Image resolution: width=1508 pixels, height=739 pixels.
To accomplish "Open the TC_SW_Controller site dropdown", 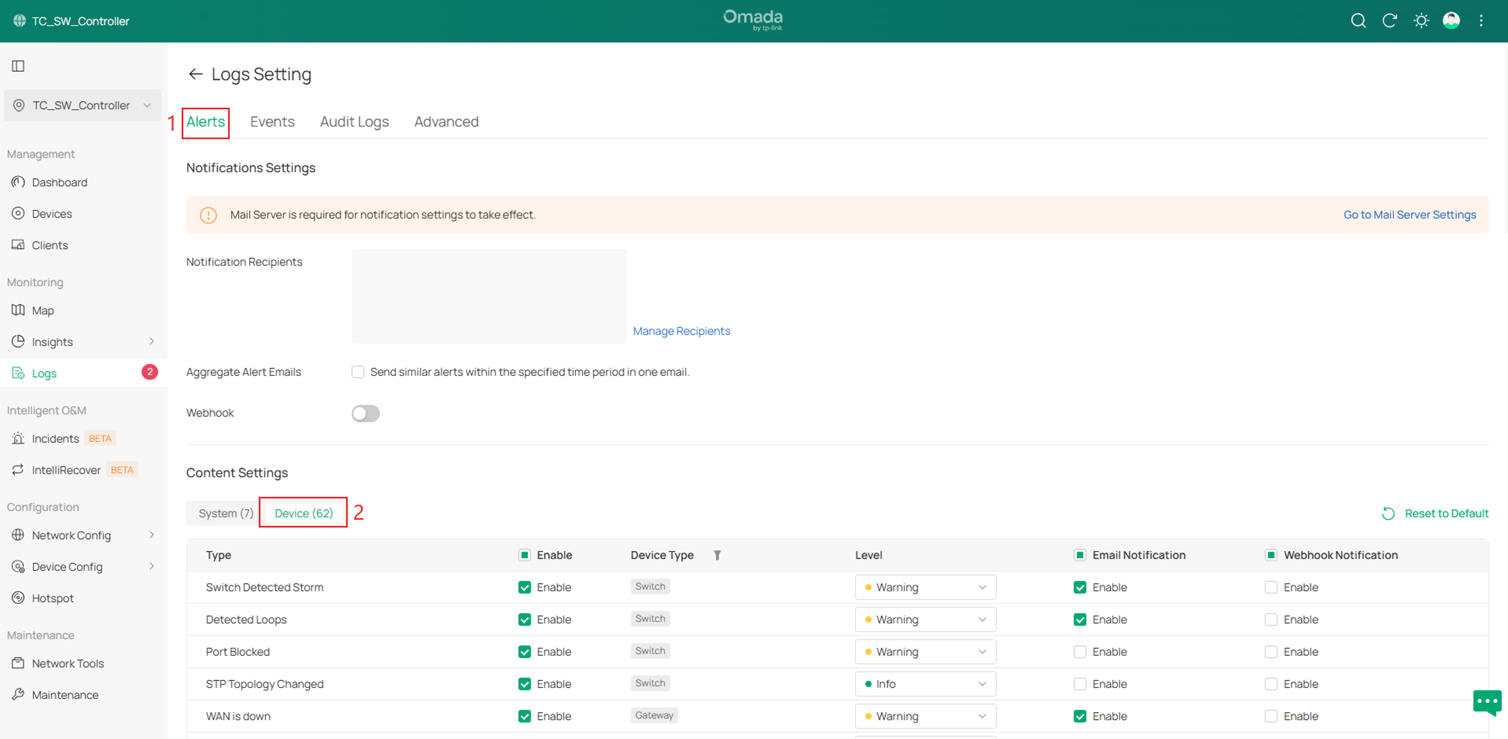I will (83, 105).
